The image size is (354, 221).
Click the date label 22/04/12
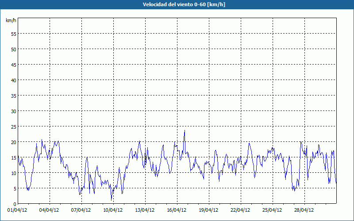point(240,210)
